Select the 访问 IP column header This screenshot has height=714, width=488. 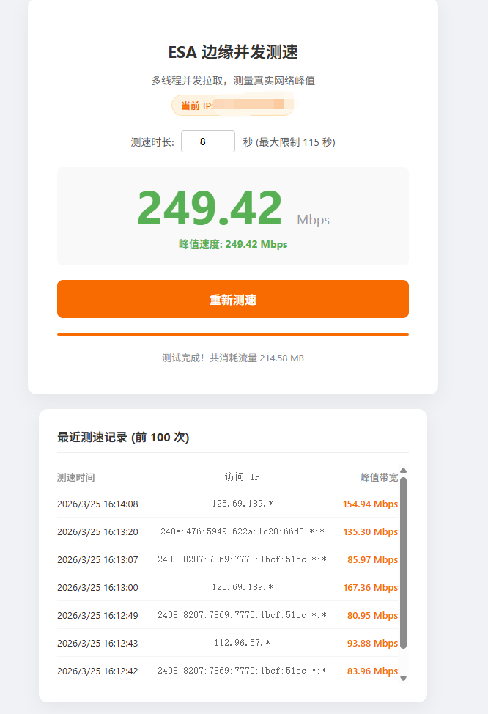point(242,477)
